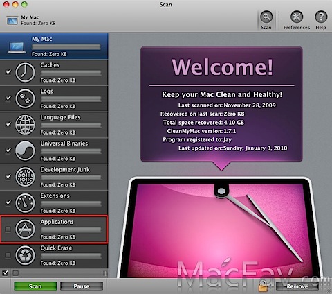This screenshot has height=294, width=332.
Task: Click the padlock icon beside Remove
Action: pos(263,286)
